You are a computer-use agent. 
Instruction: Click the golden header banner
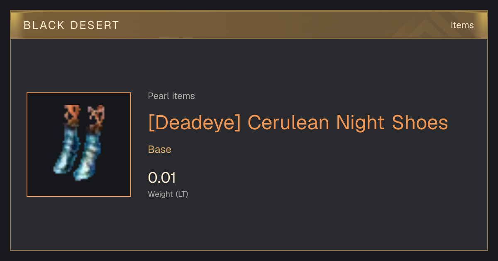pyautogui.click(x=249, y=25)
